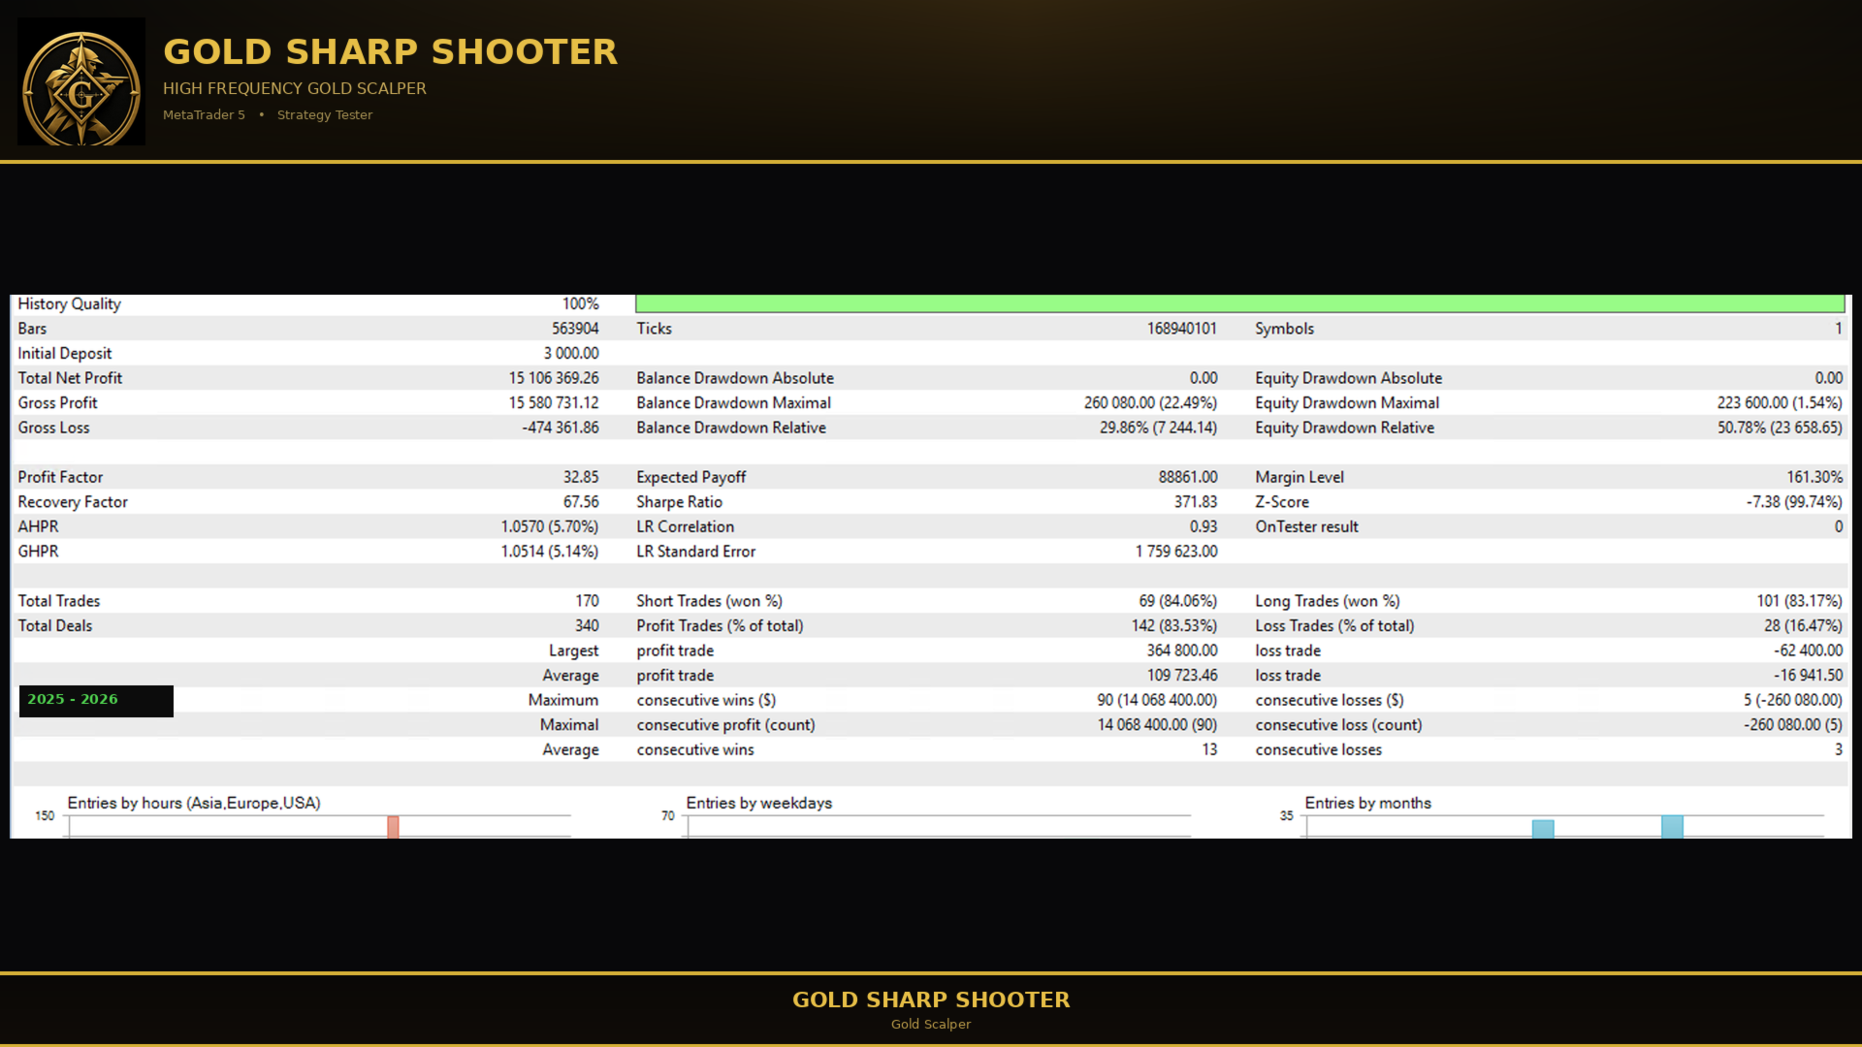The image size is (1862, 1047).
Task: Select the Total Trades count 170
Action: pos(587,601)
